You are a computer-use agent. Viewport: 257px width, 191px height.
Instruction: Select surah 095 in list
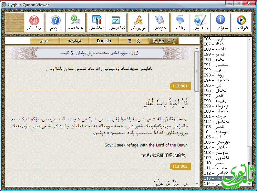225,85
